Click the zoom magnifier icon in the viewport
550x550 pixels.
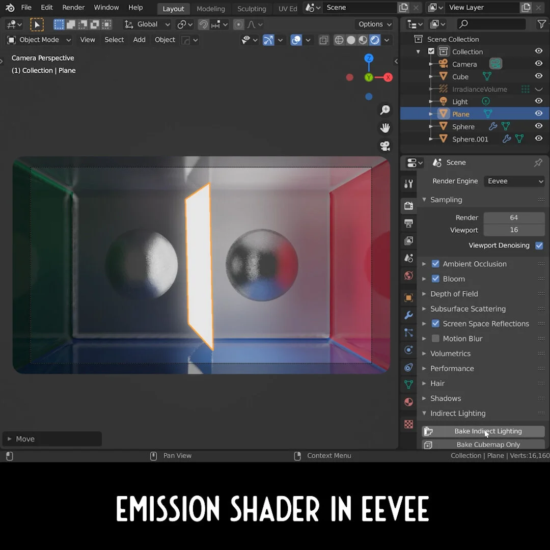[385, 109]
